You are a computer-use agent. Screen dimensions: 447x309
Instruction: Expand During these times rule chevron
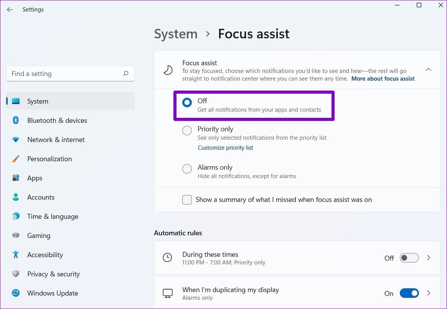(429, 258)
